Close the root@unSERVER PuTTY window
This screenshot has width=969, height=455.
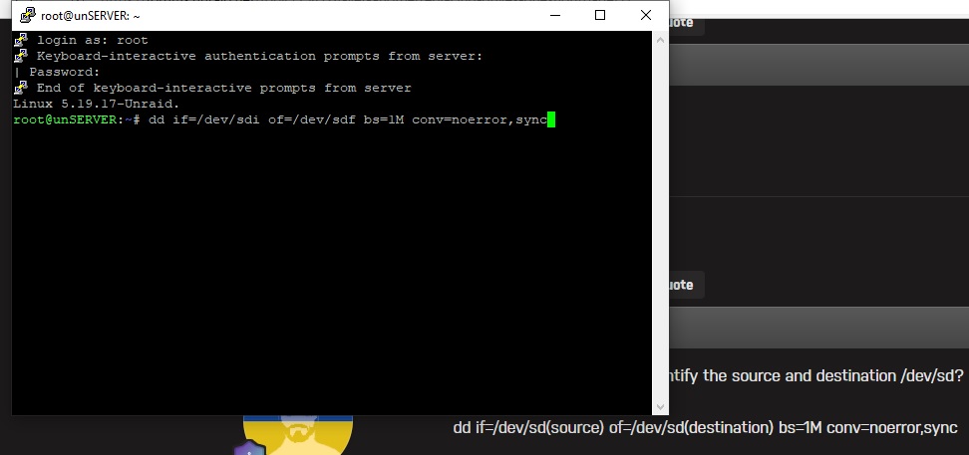tap(646, 16)
